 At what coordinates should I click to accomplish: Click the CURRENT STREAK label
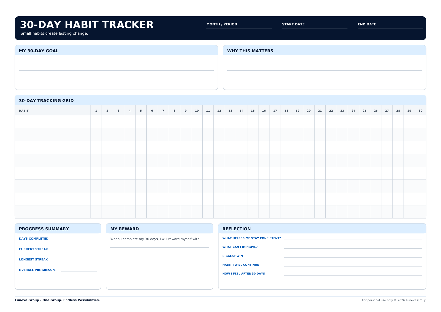coord(33,249)
